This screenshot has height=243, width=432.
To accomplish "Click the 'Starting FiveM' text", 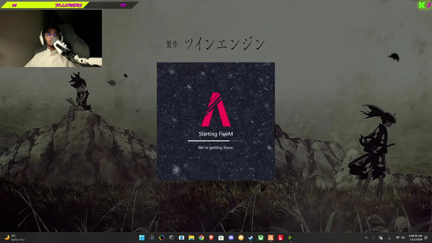I will tap(216, 134).
